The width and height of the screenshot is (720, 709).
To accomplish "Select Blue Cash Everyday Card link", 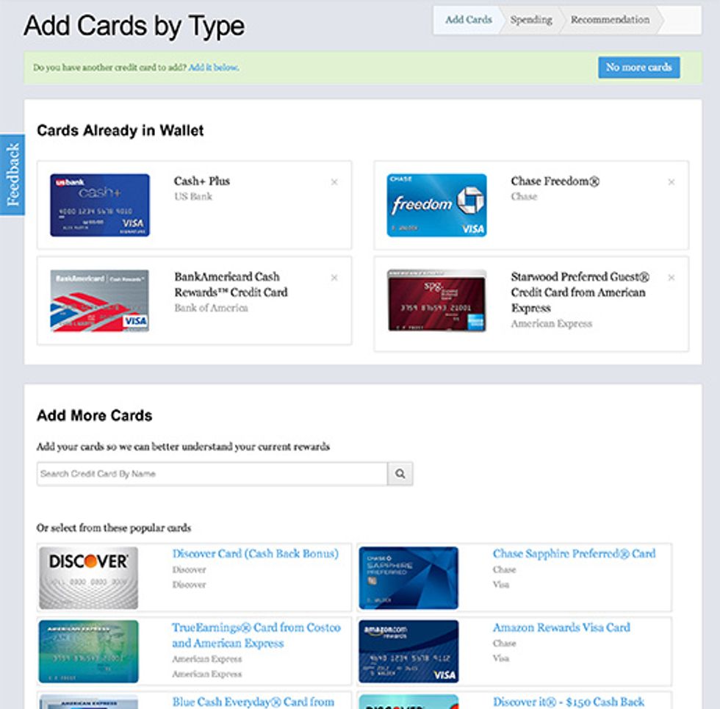I will point(253,702).
